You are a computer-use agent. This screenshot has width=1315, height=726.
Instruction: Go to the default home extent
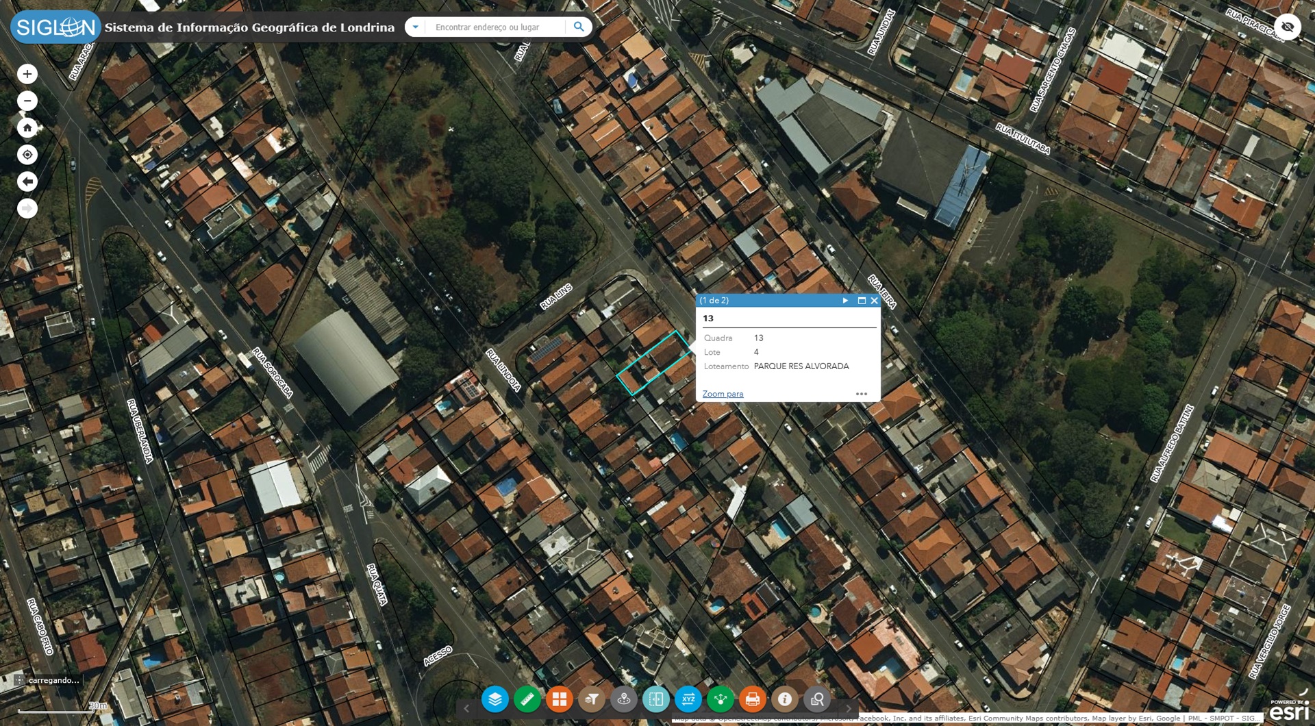point(27,128)
